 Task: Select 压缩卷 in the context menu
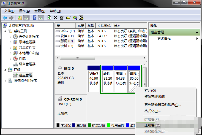click(152, 125)
